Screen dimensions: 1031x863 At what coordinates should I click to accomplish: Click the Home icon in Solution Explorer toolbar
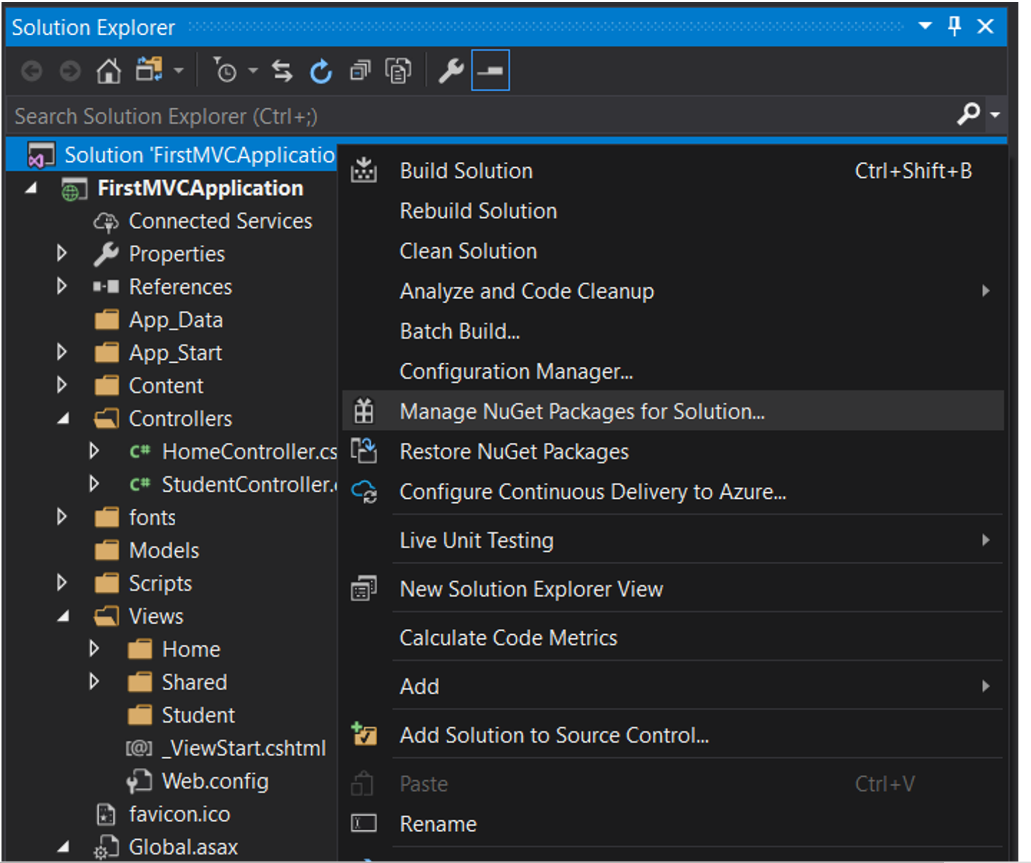click(x=108, y=71)
